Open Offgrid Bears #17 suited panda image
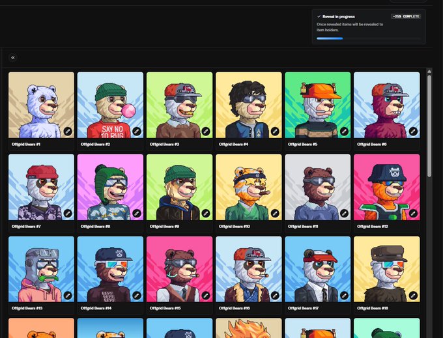Viewport: 443px width, 338px height. pos(317,269)
